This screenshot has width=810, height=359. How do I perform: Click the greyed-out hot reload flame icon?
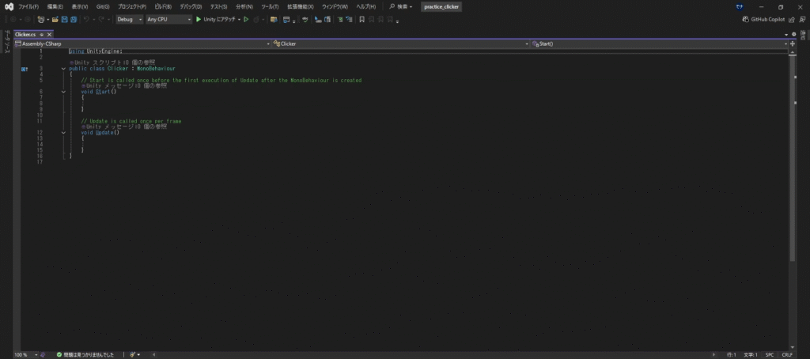point(256,19)
